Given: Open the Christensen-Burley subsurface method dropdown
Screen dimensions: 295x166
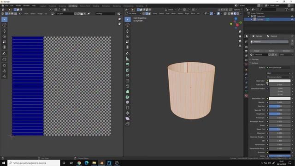Looking at the screenshot, I should (278, 77).
